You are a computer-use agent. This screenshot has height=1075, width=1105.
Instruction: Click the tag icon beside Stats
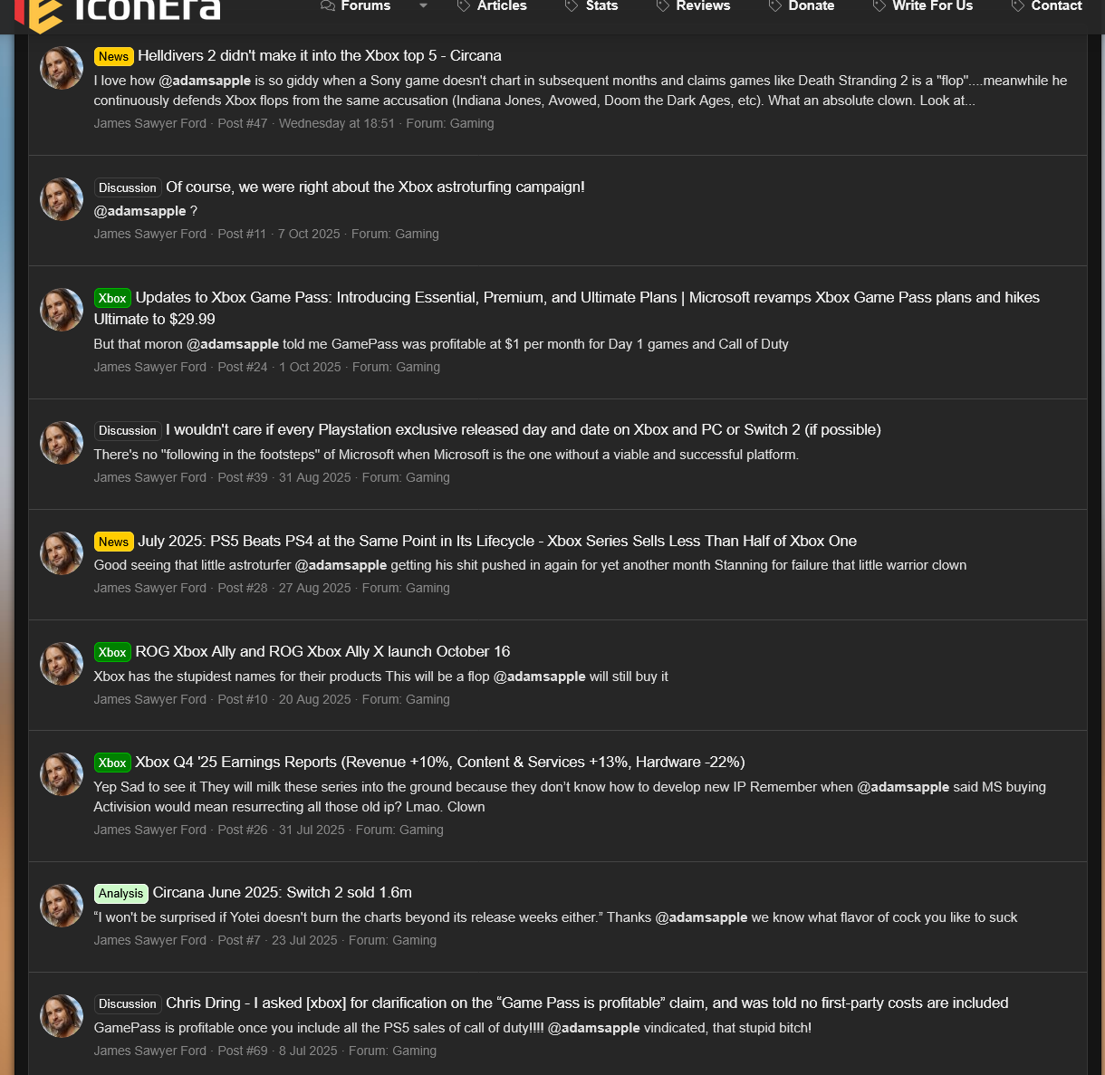tap(572, 6)
